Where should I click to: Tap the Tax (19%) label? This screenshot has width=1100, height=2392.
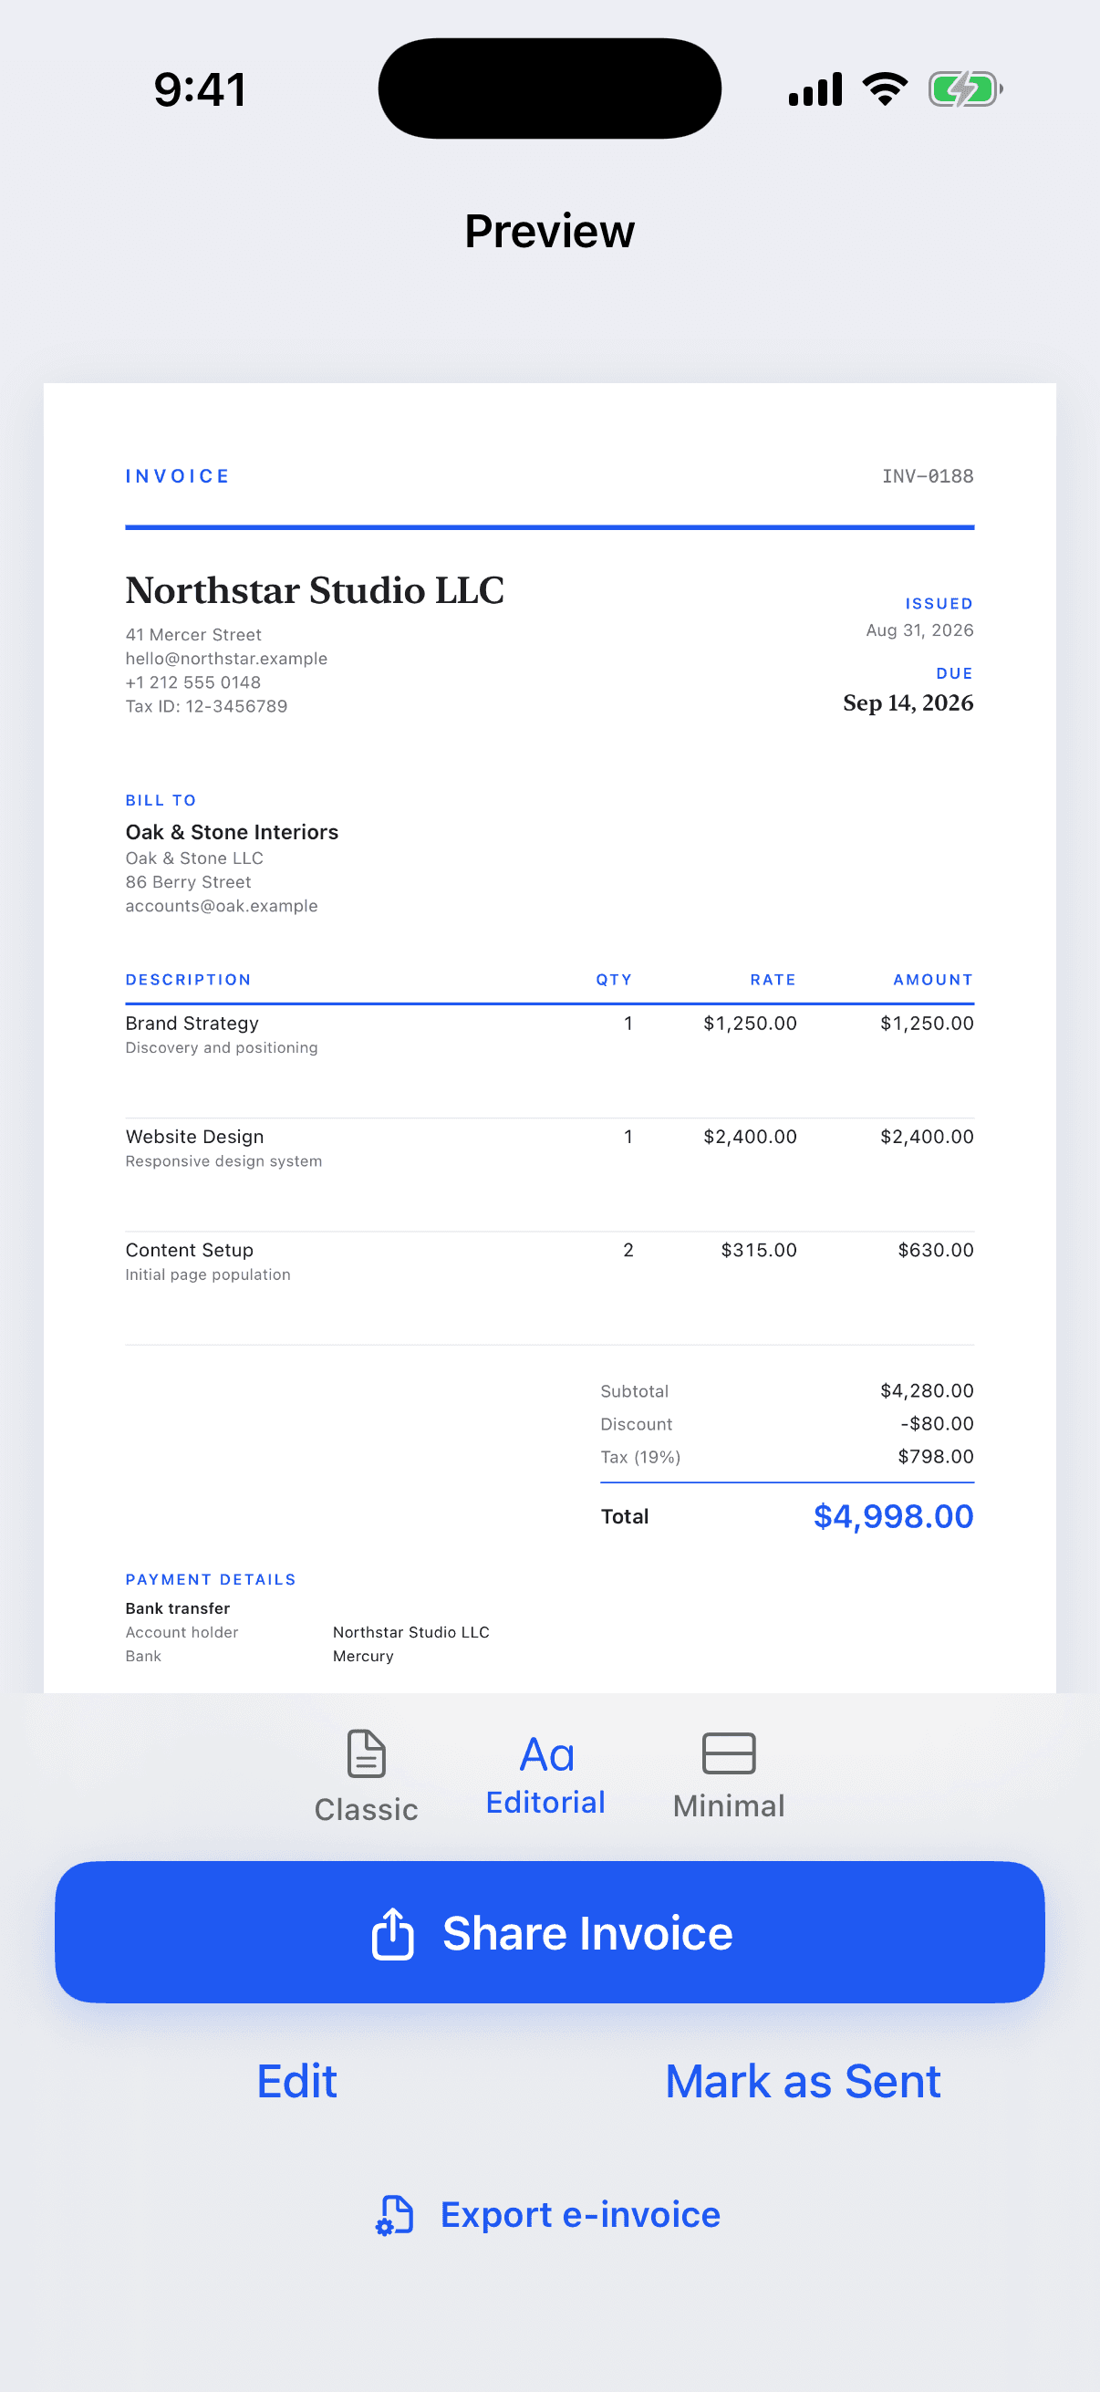coord(640,1457)
